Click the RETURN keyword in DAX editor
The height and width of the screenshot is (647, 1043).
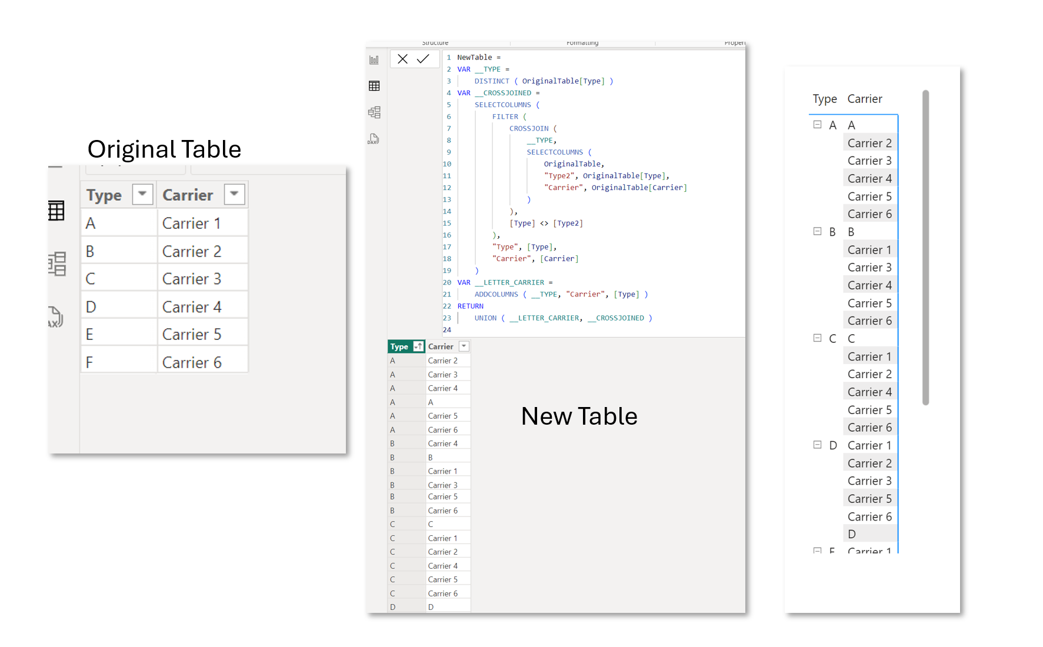470,306
